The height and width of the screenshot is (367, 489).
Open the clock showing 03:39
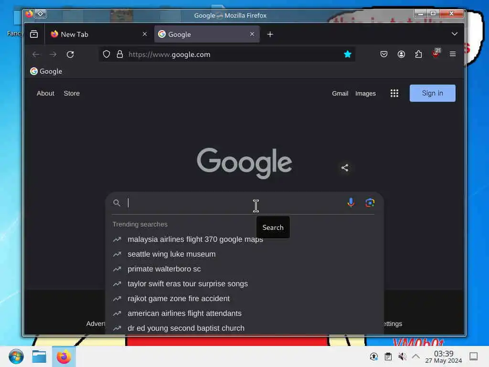pyautogui.click(x=444, y=356)
